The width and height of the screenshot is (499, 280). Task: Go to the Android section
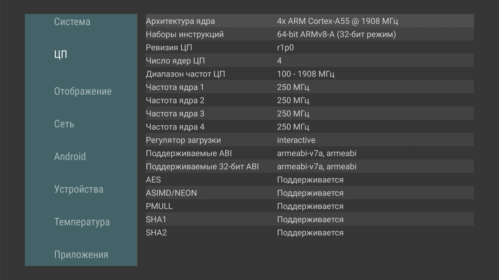(x=70, y=157)
